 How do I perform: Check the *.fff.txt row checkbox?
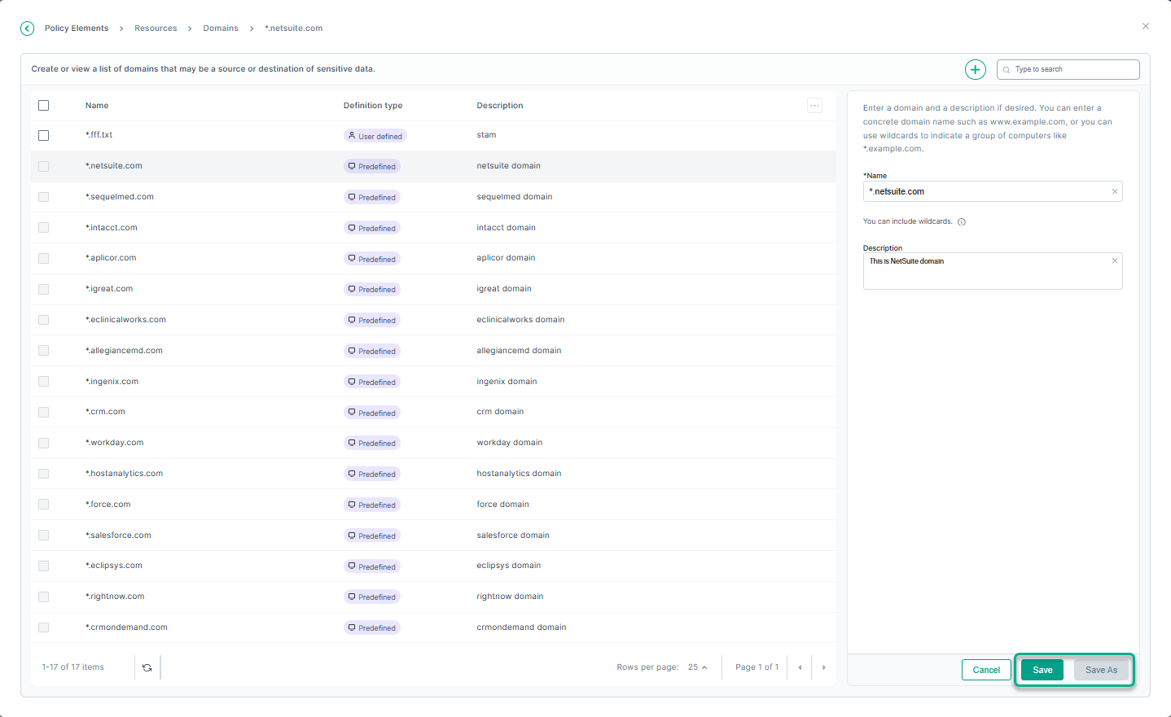point(44,136)
